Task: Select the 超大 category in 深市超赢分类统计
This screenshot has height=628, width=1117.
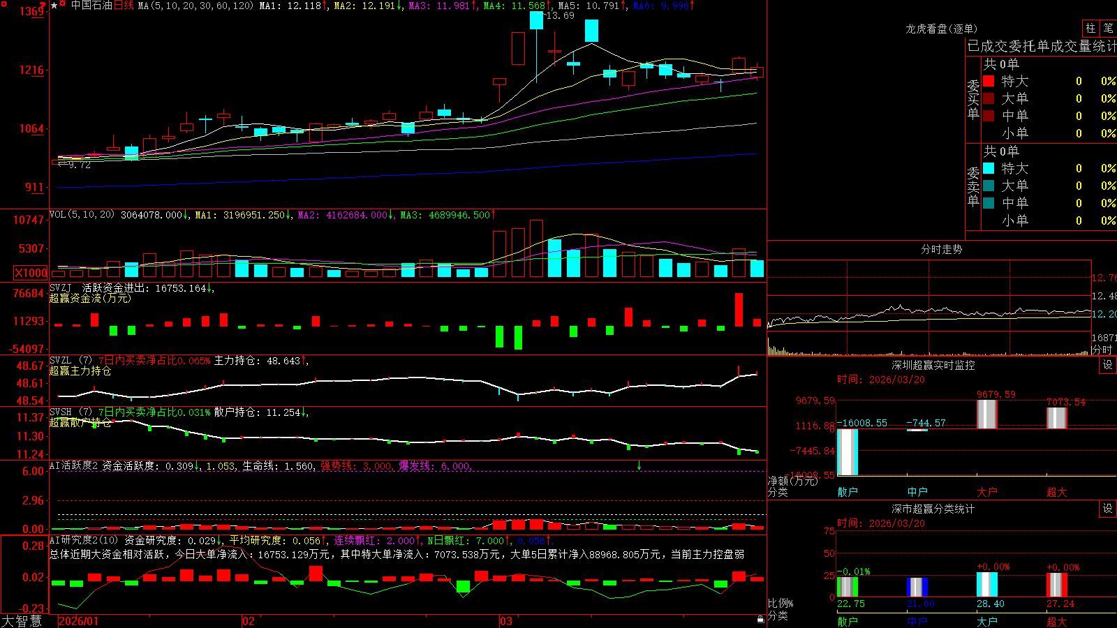Action: coord(1057,621)
